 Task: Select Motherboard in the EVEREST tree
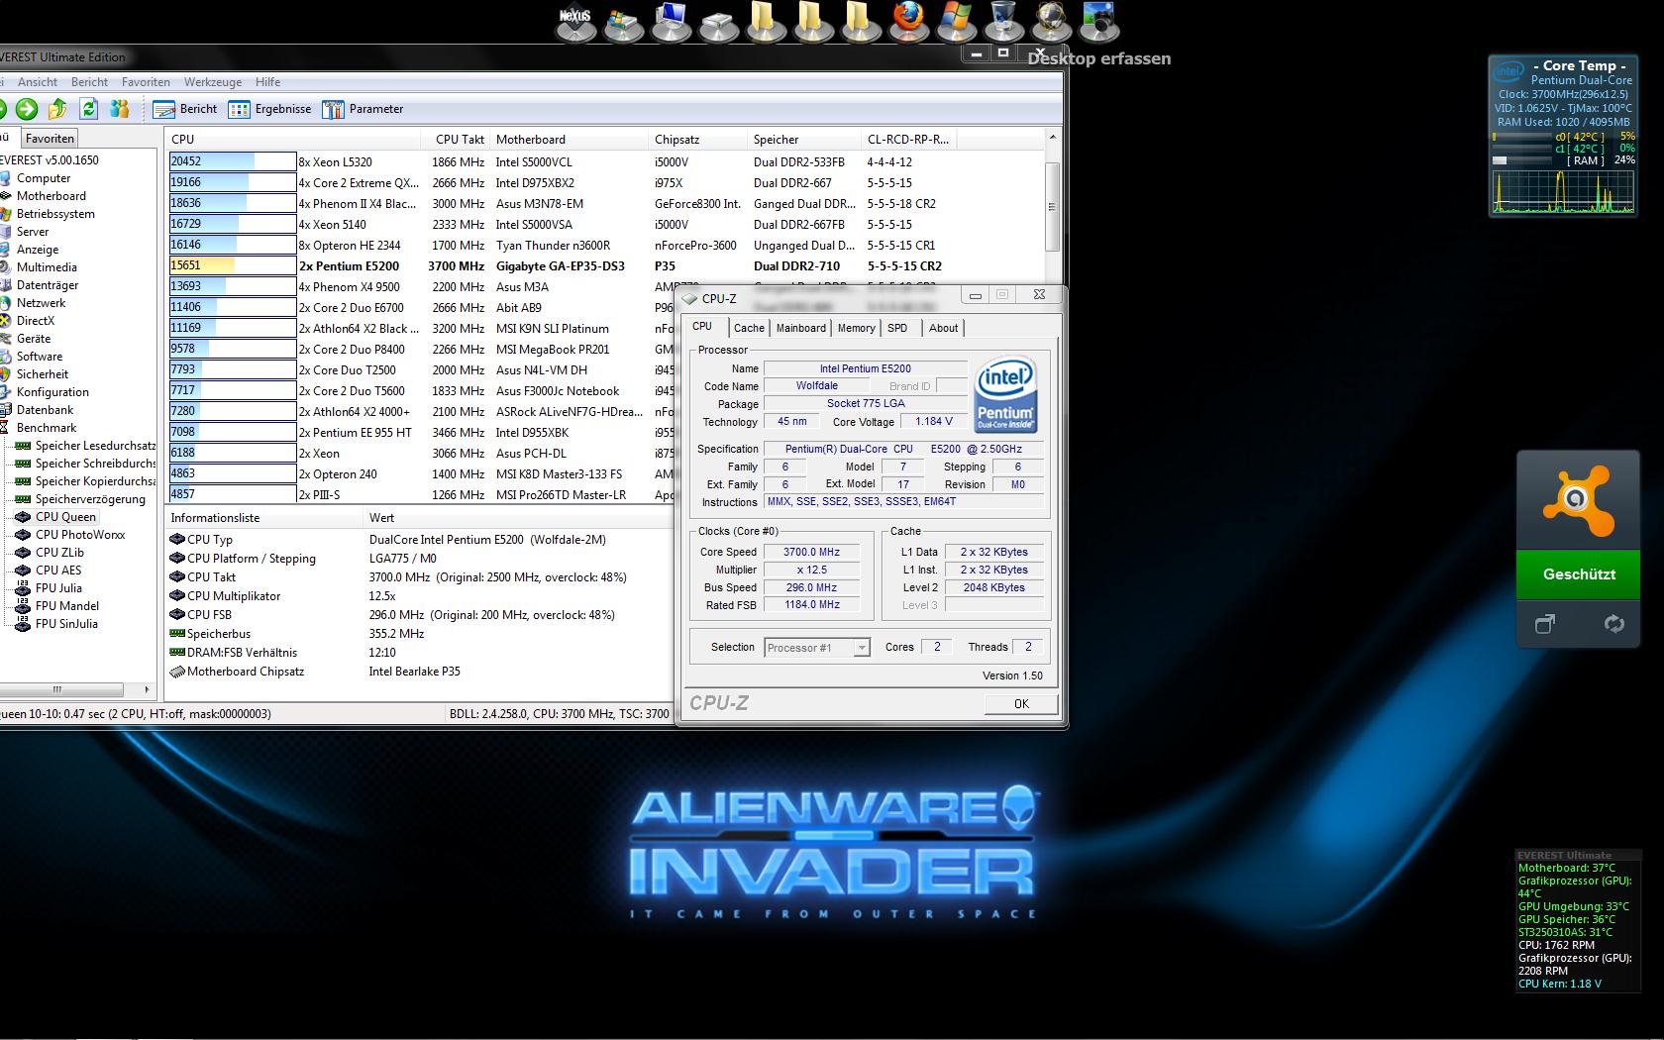pyautogui.click(x=52, y=196)
